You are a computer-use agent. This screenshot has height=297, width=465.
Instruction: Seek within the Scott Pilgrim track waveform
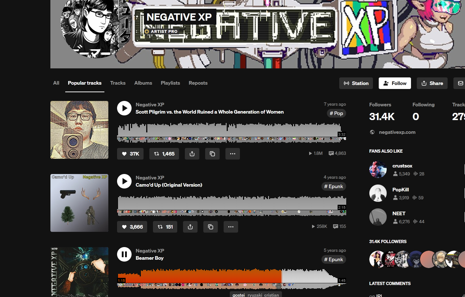(x=232, y=132)
